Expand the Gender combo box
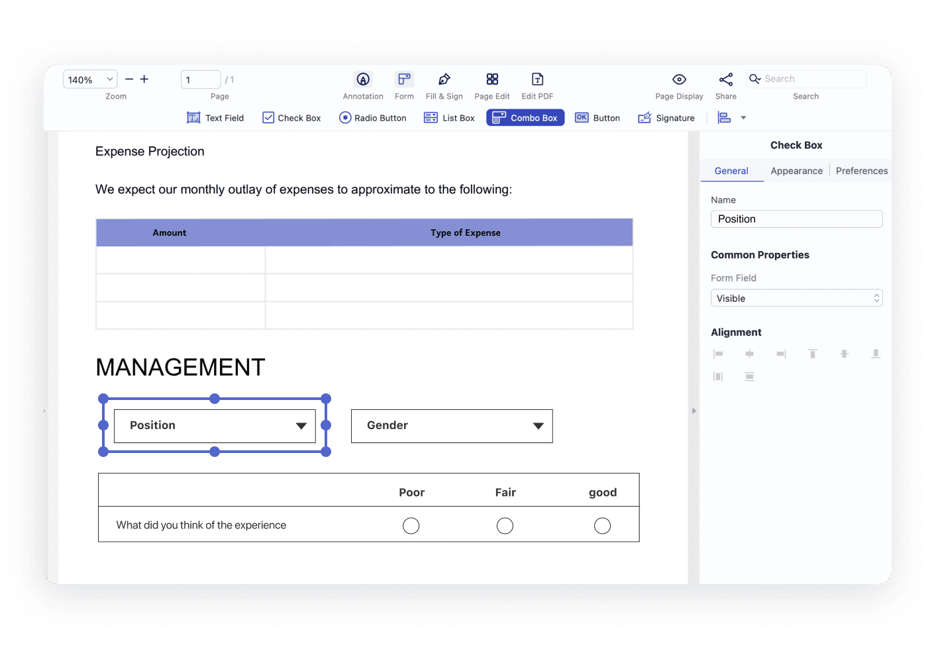 pyautogui.click(x=537, y=426)
